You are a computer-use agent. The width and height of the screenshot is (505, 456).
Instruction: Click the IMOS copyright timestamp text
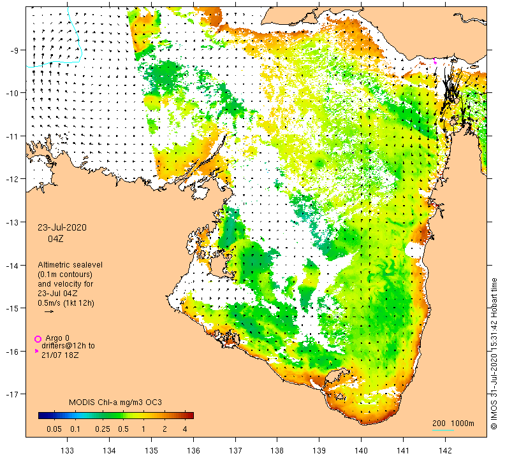(x=494, y=353)
